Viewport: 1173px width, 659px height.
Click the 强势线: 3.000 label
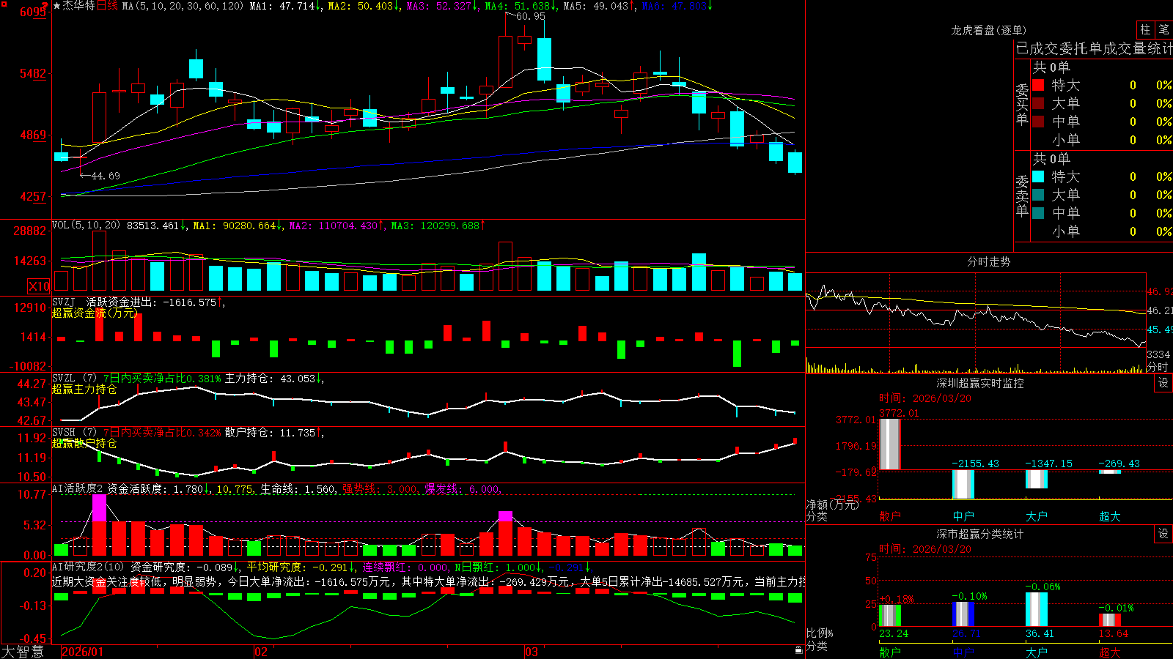click(x=380, y=489)
